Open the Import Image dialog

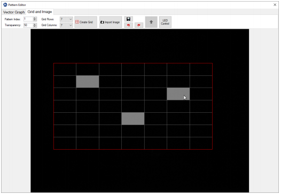111,22
